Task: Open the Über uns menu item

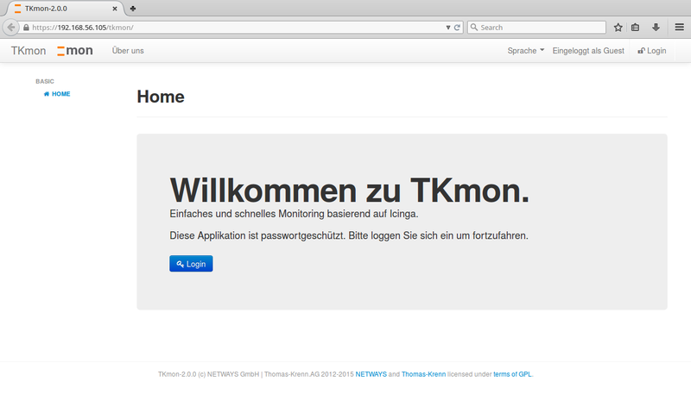Action: [128, 51]
